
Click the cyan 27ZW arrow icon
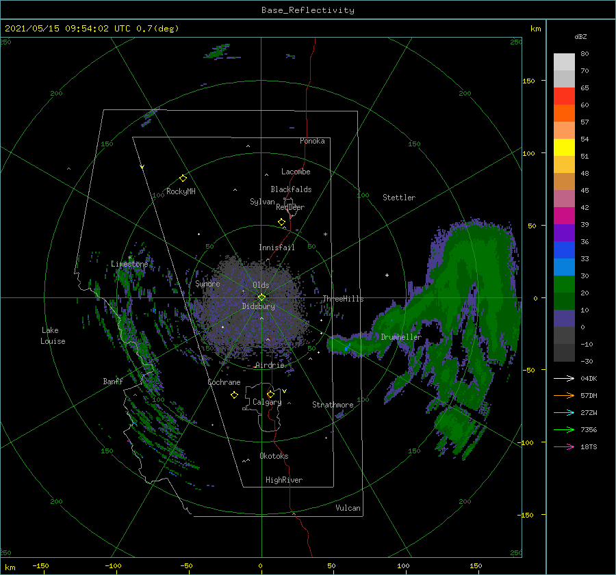click(564, 412)
